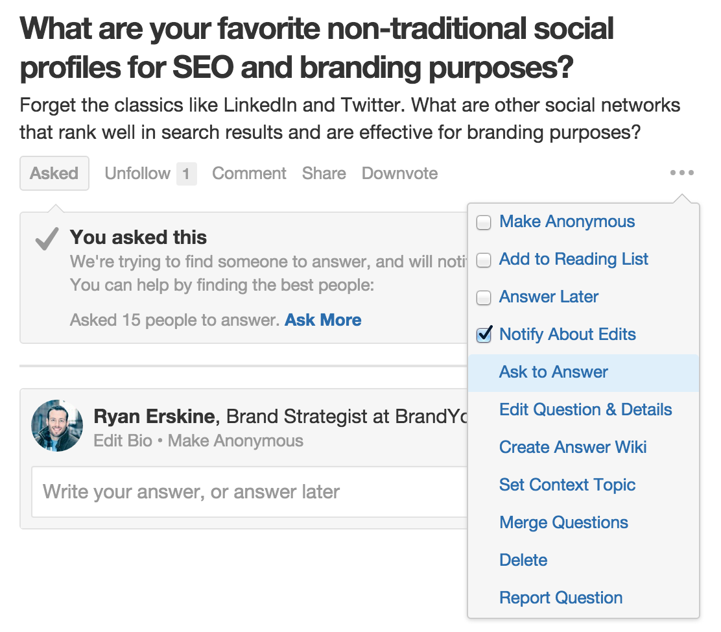Screen dimensions: 721x632
Task: Click the Write your answer field
Action: [x=250, y=492]
